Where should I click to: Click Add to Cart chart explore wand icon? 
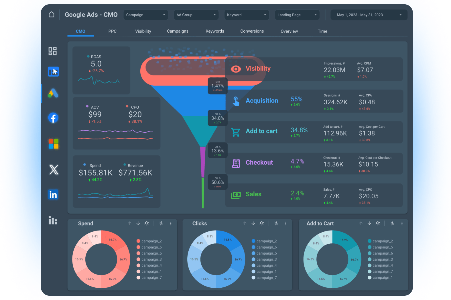click(392, 223)
